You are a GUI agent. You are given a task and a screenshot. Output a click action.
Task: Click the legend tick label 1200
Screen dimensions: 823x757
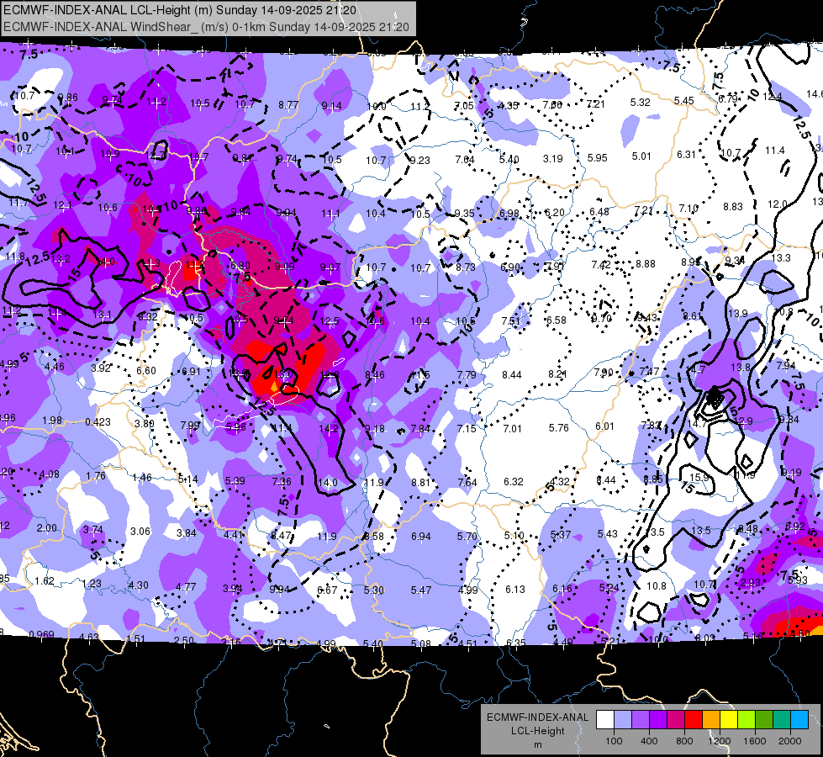coord(720,741)
